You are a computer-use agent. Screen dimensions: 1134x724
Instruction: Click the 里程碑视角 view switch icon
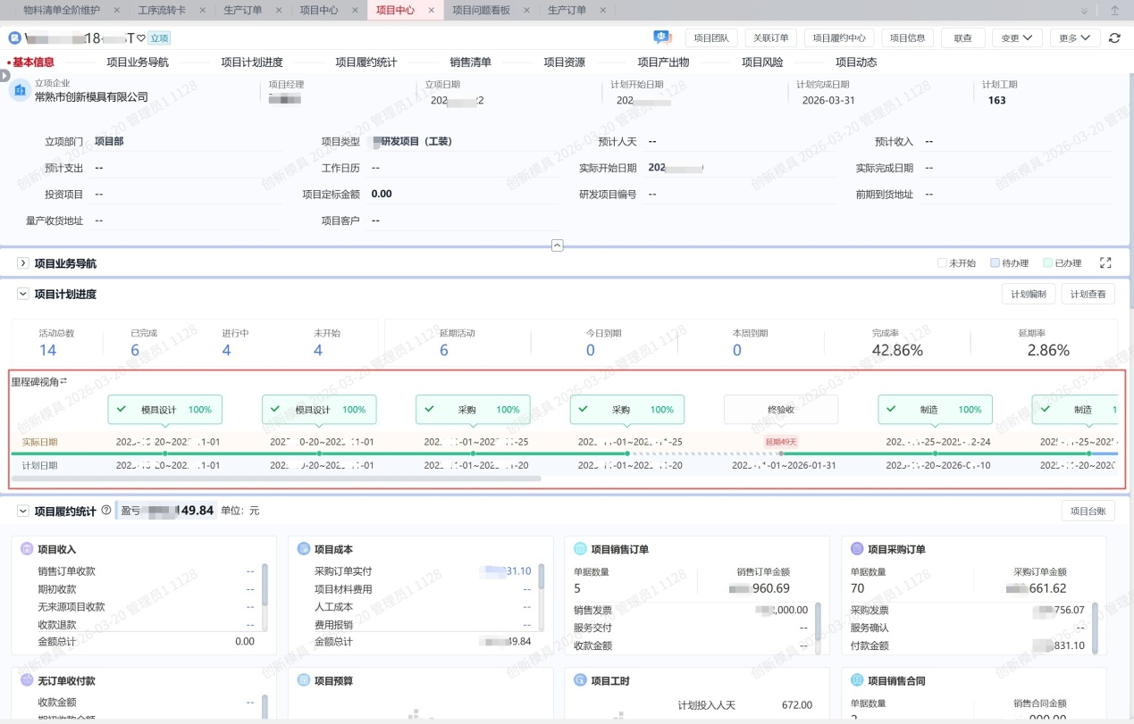[63, 381]
